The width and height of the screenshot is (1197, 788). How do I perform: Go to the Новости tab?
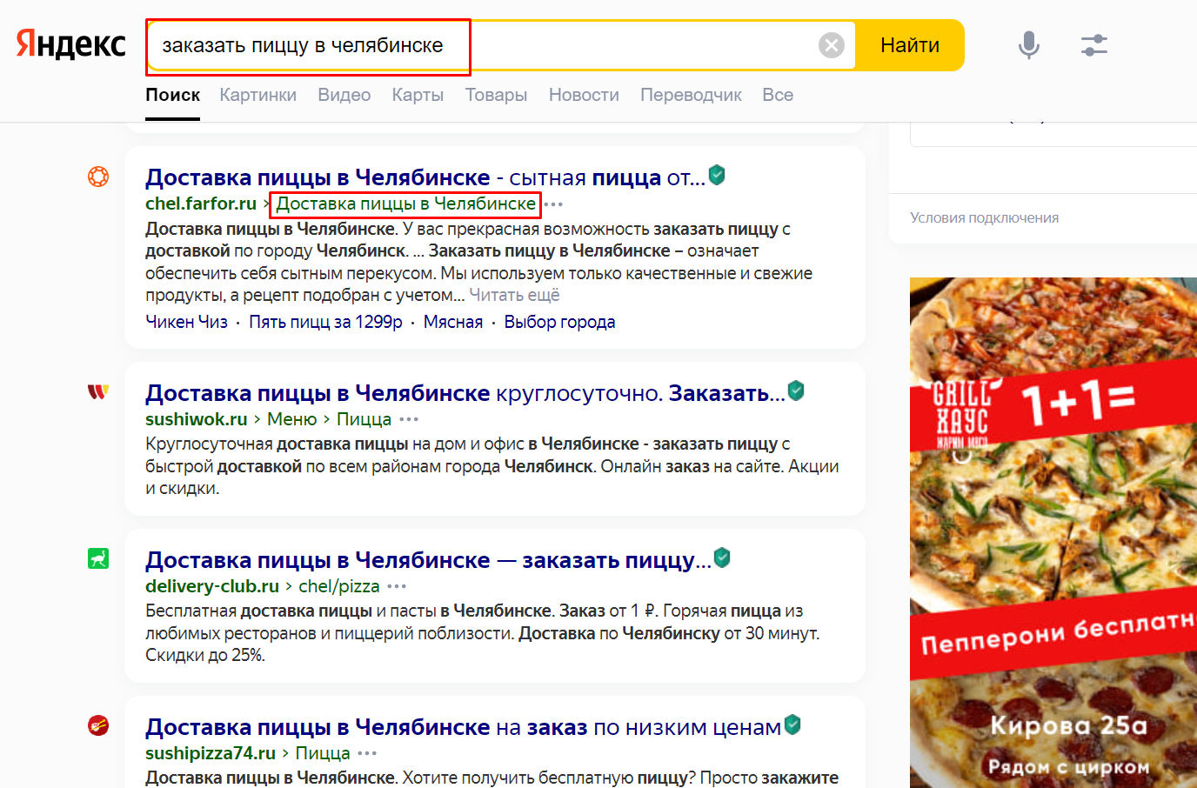tap(584, 95)
